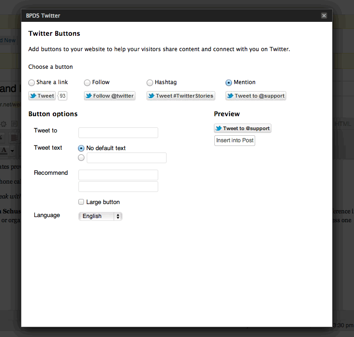Click the Tweet share button sample
The height and width of the screenshot is (337, 354).
[x=42, y=96]
